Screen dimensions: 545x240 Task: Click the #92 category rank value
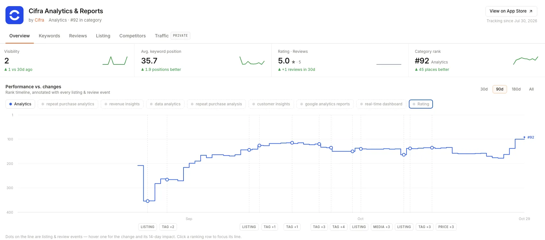pyautogui.click(x=422, y=61)
